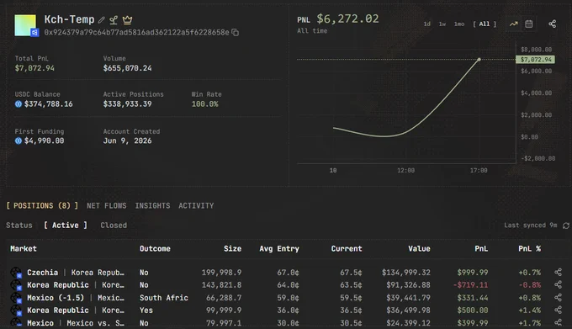Share the PNL chart with the share icon
Viewport: 572px width, 329px height.
pos(553,24)
